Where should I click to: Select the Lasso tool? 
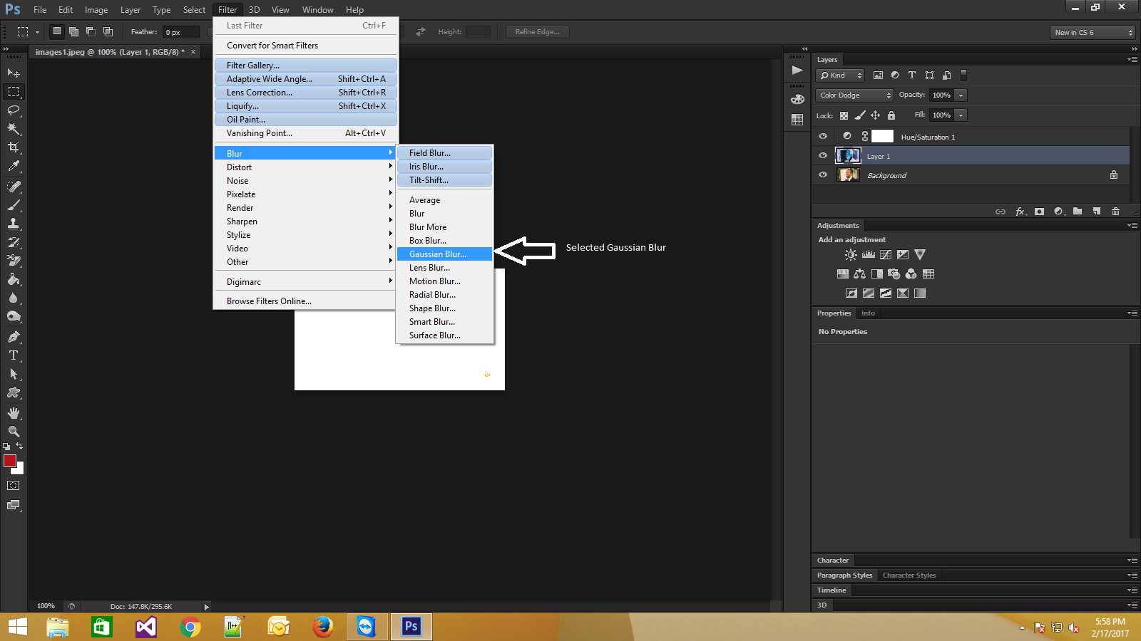pyautogui.click(x=14, y=110)
